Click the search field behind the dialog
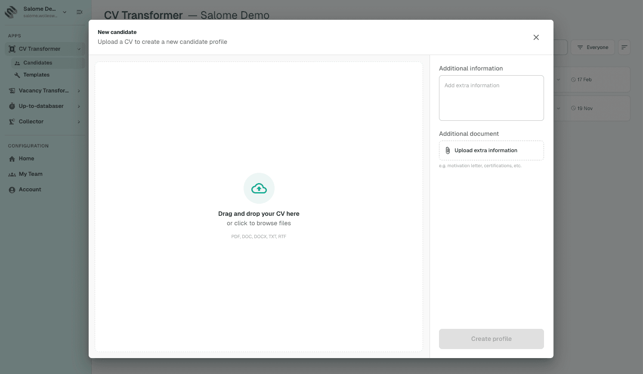The image size is (643, 374). tap(560, 47)
